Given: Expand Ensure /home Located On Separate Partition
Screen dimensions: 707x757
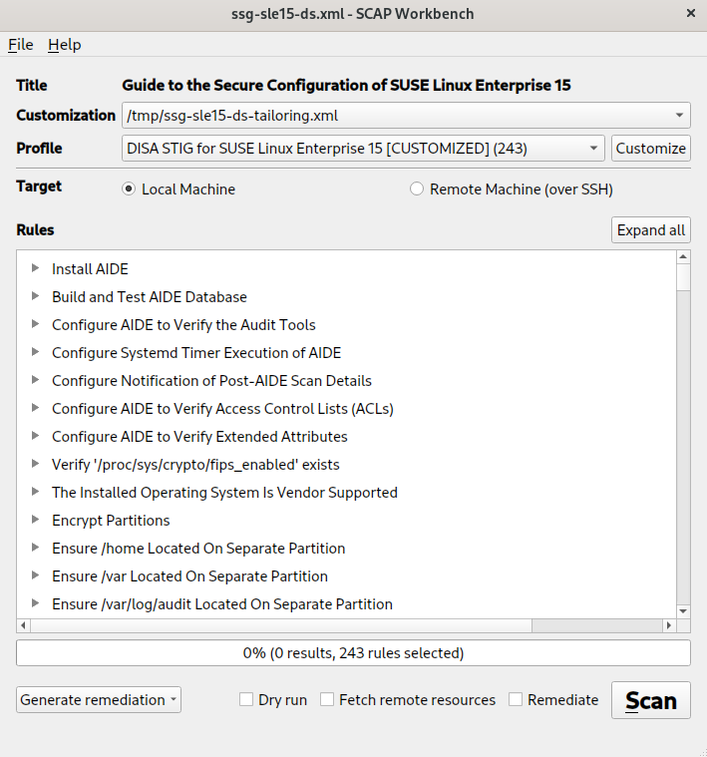Looking at the screenshot, I should pos(36,548).
